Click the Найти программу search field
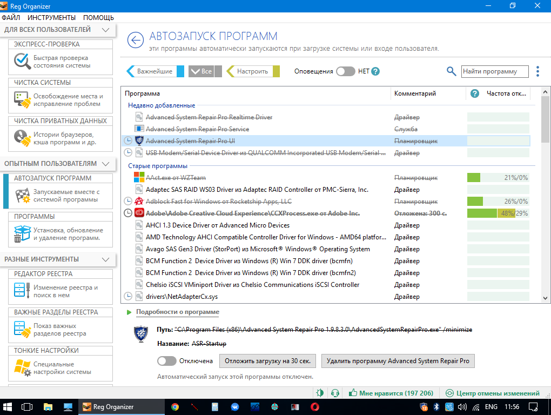Screen dimensions: 551x415 pyautogui.click(x=495, y=71)
